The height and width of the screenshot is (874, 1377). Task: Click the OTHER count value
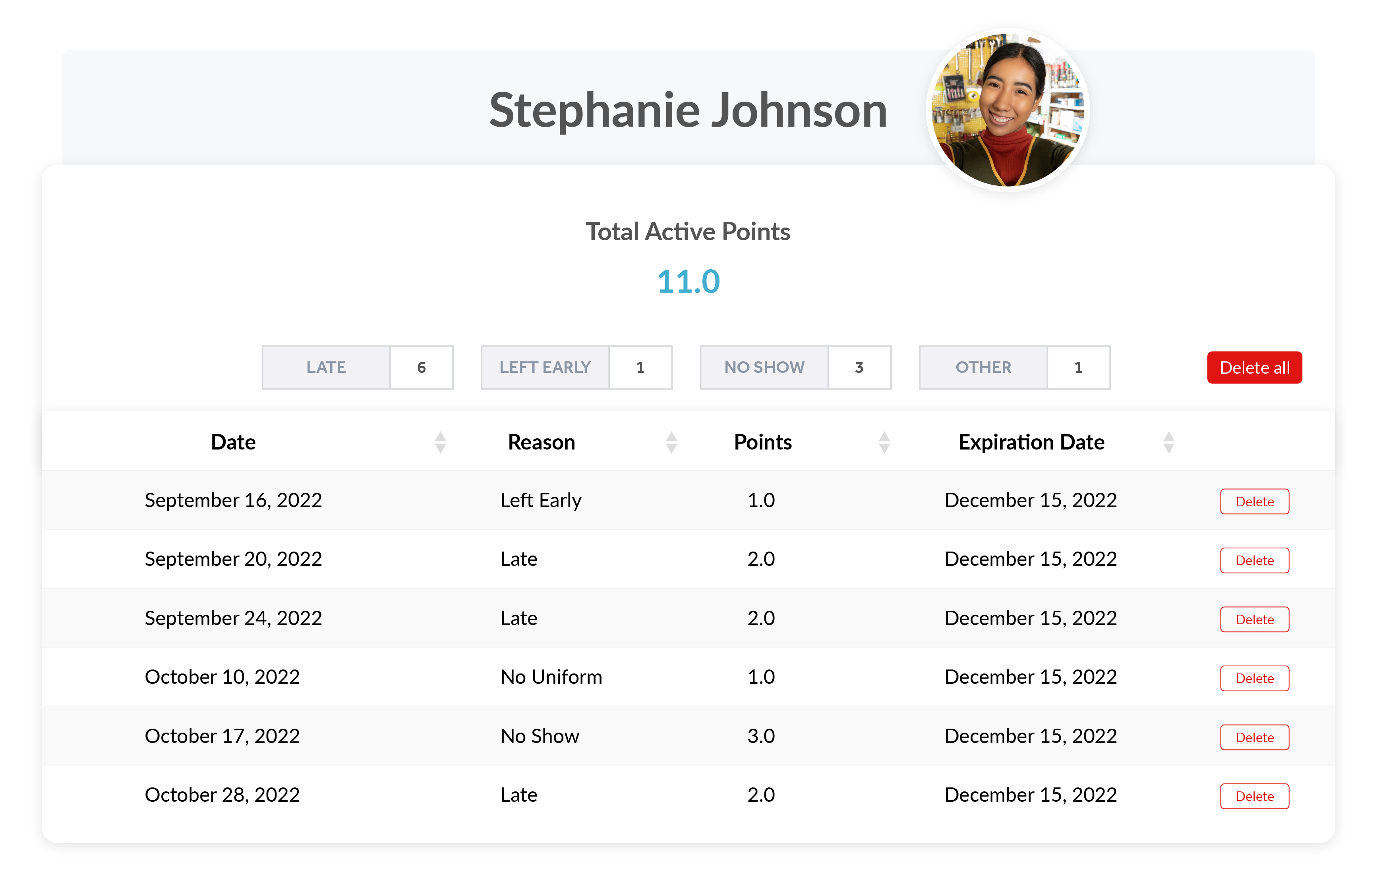coord(1079,368)
